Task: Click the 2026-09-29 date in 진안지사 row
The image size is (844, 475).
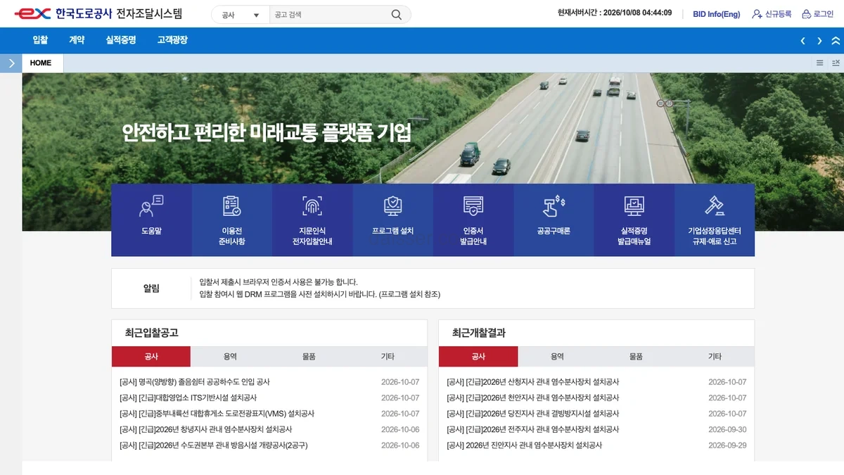Action: [727, 445]
